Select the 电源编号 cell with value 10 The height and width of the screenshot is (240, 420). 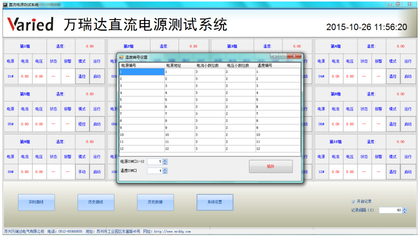(141, 134)
